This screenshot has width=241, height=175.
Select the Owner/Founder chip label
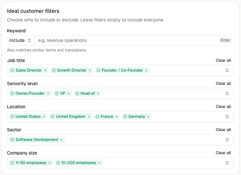point(30,93)
